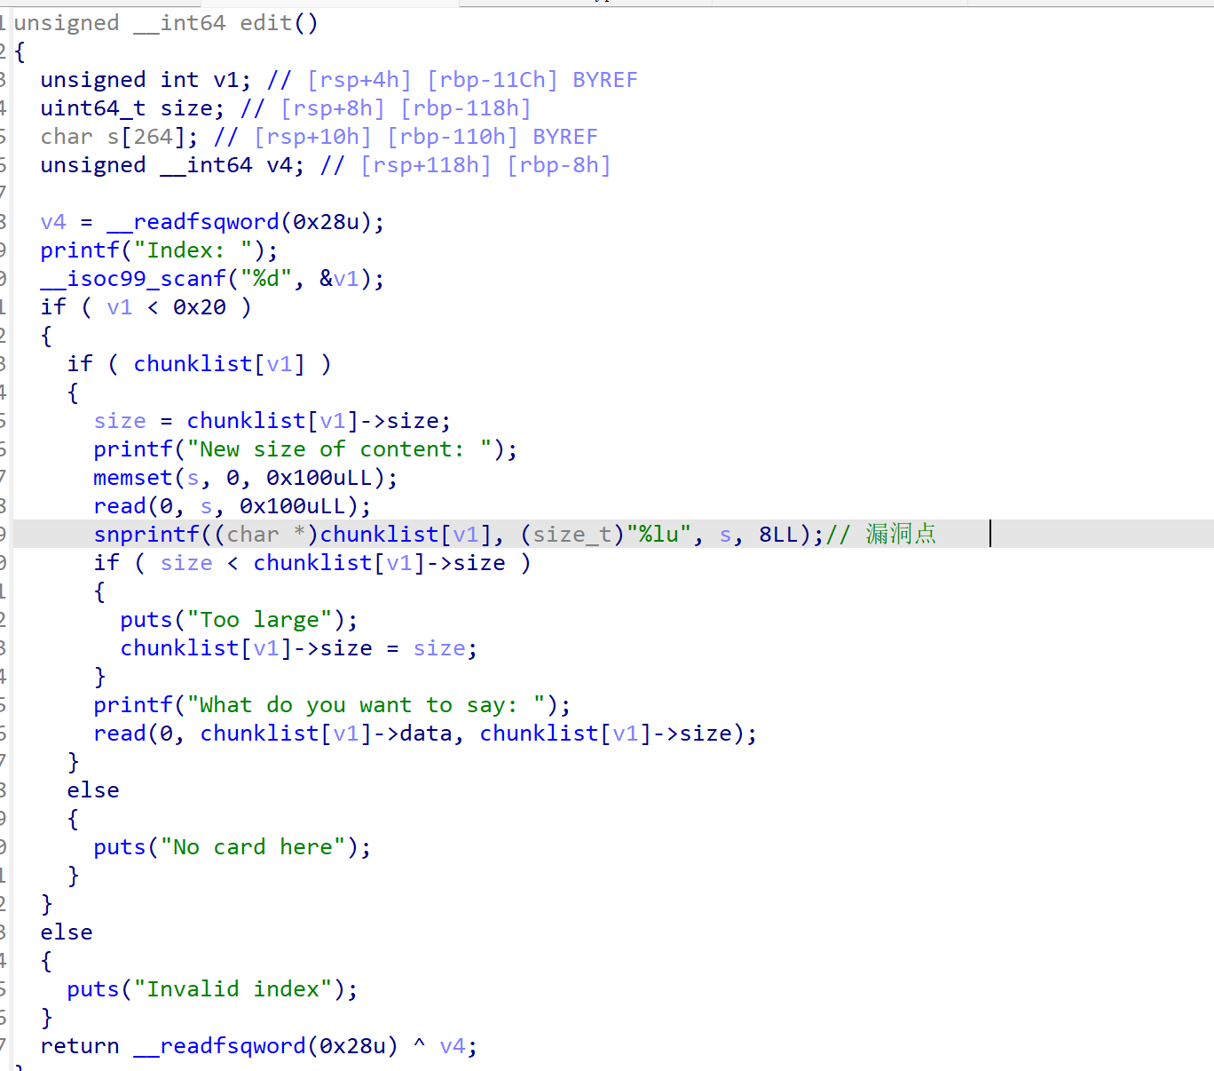Click the 8LL argument of snprintf

pos(778,535)
